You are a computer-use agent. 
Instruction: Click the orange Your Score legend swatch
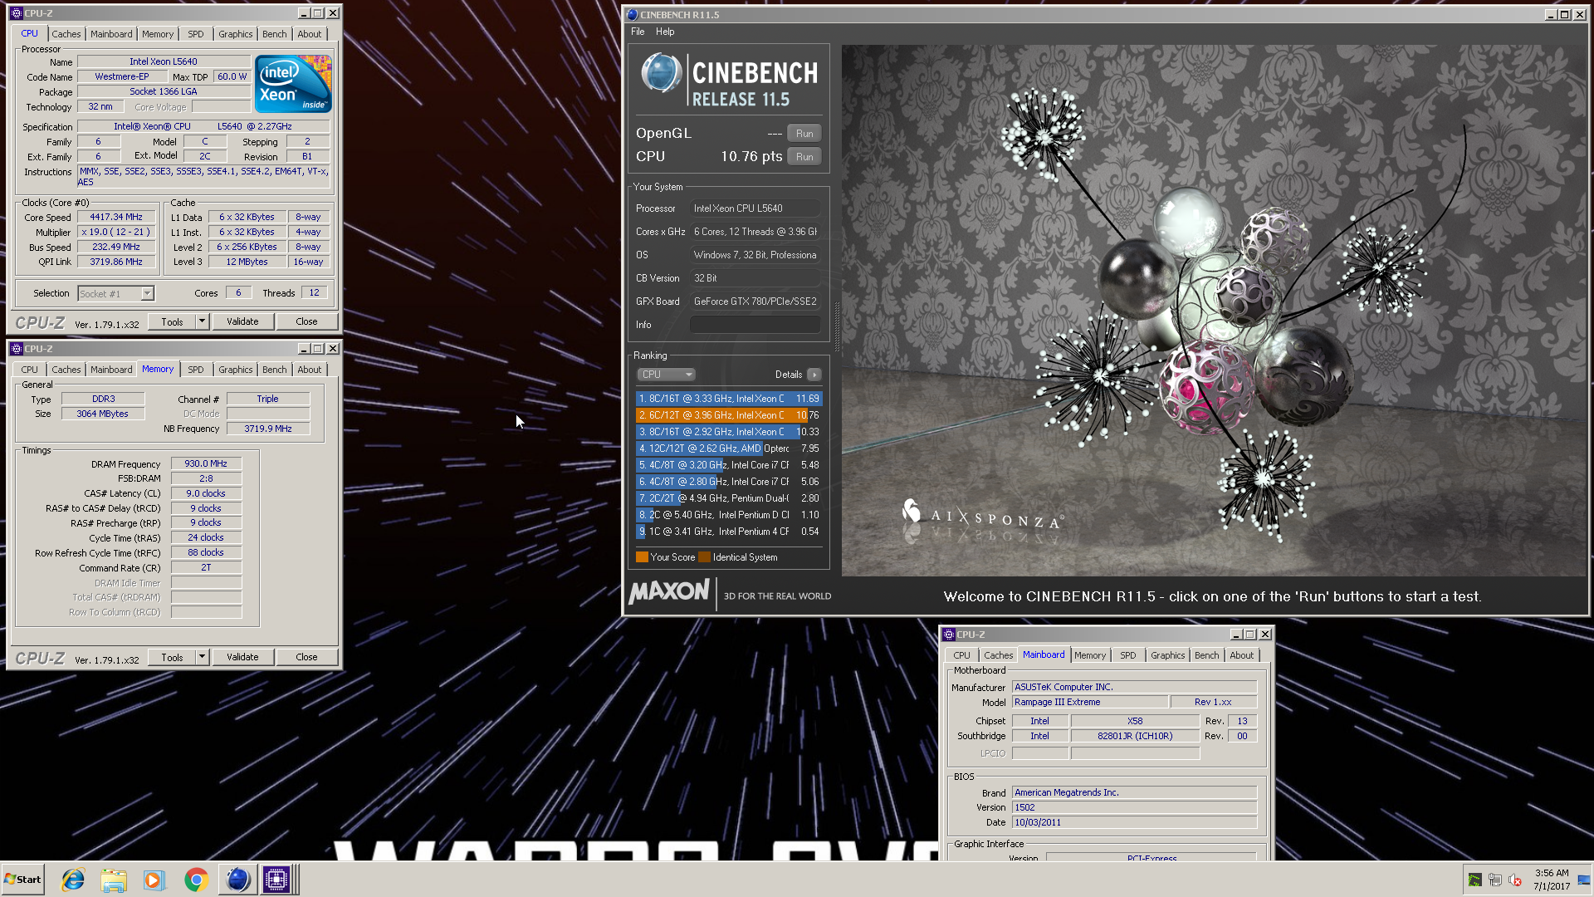[x=642, y=557]
